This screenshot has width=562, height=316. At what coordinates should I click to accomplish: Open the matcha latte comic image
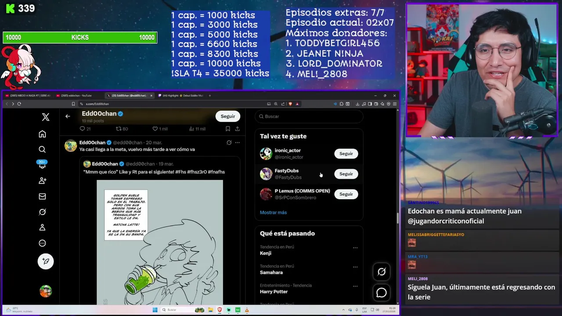[160, 242]
